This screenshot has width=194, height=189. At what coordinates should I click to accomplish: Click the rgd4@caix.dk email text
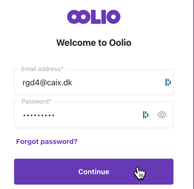pyautogui.click(x=47, y=82)
